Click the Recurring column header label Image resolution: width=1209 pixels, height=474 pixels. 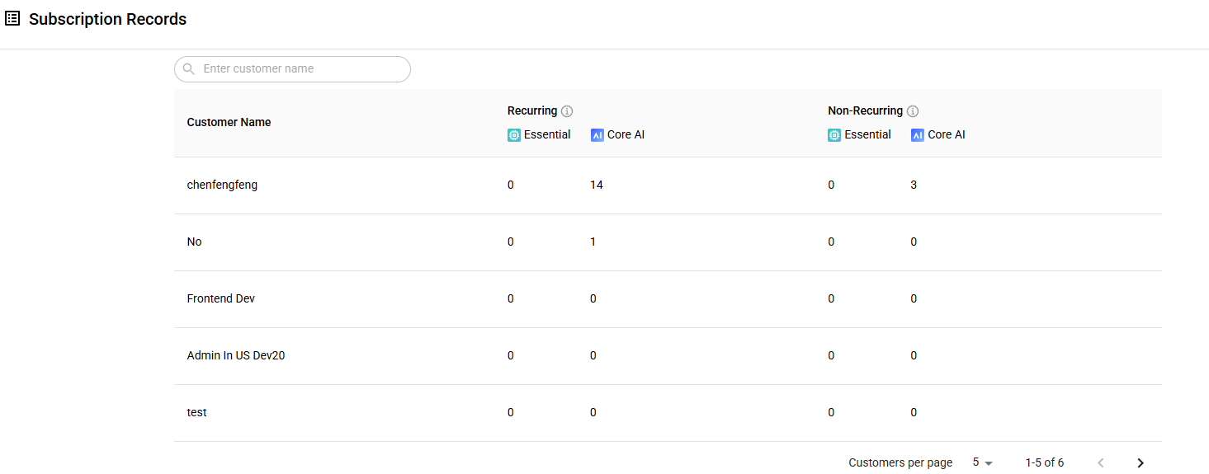pos(532,110)
